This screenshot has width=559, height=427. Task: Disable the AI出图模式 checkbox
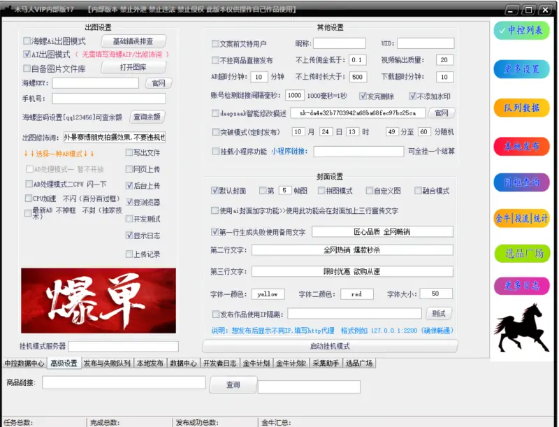[27, 55]
